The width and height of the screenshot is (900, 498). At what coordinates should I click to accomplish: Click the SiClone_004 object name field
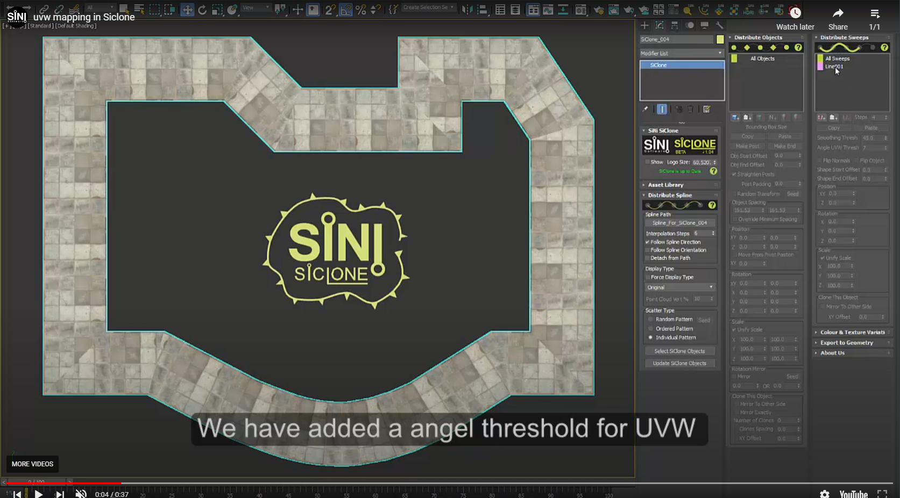point(676,39)
